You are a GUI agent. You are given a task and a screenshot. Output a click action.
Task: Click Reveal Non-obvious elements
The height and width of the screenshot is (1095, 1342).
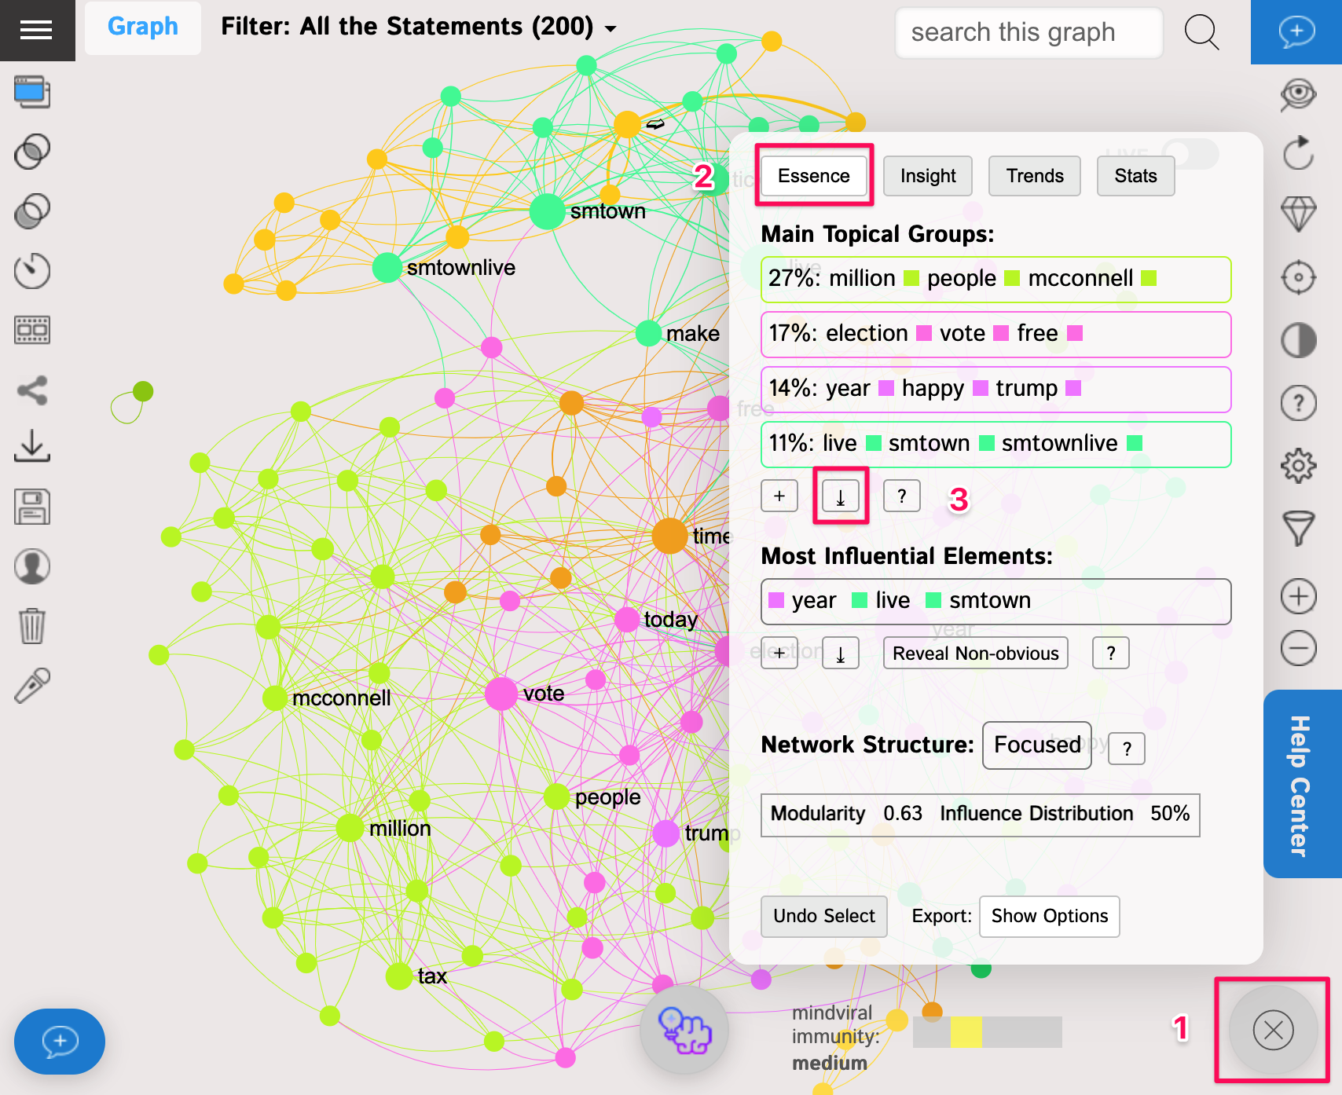click(974, 653)
